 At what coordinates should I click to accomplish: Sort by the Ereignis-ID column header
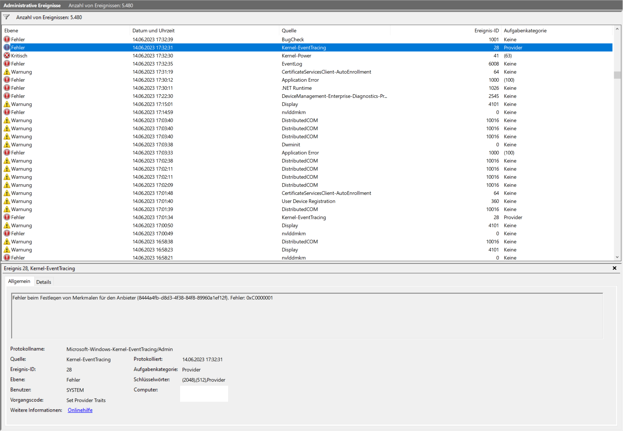pyautogui.click(x=445, y=31)
